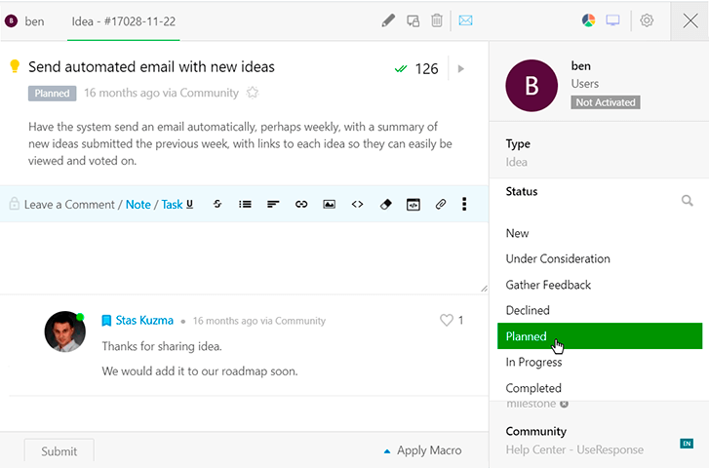Screen dimensions: 709x468
Task: Apply underline formatting in editor
Action: point(189,204)
